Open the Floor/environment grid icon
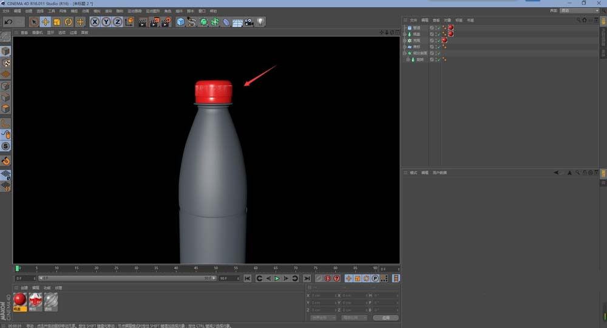The height and width of the screenshot is (328, 607). tap(237, 22)
